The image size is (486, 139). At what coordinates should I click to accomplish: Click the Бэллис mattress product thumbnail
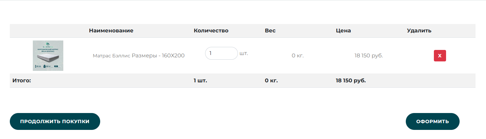click(48, 56)
